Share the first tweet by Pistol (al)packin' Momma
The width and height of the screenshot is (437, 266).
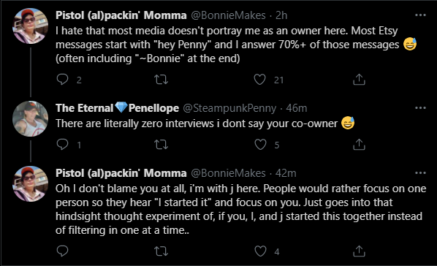point(359,80)
